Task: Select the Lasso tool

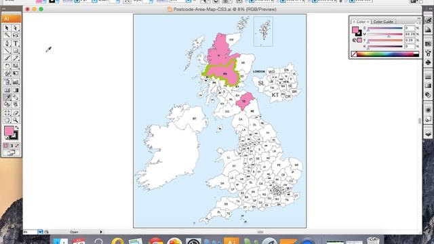Action: click(16, 35)
